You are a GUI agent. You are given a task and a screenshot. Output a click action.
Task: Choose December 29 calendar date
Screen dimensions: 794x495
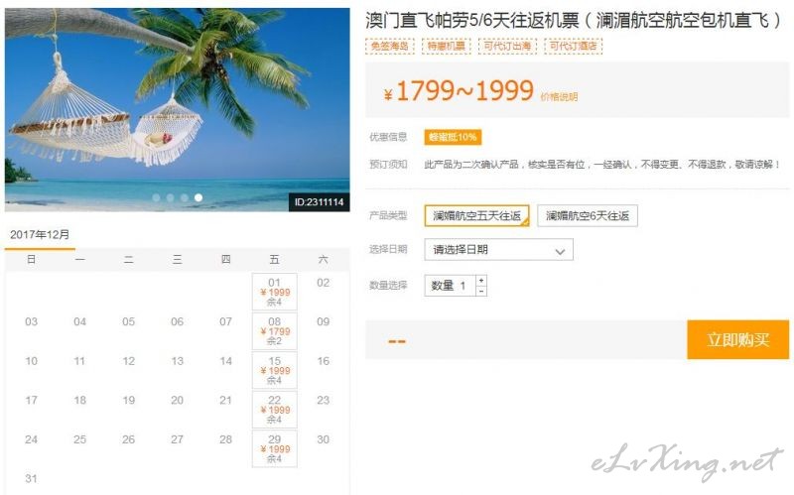tap(275, 449)
